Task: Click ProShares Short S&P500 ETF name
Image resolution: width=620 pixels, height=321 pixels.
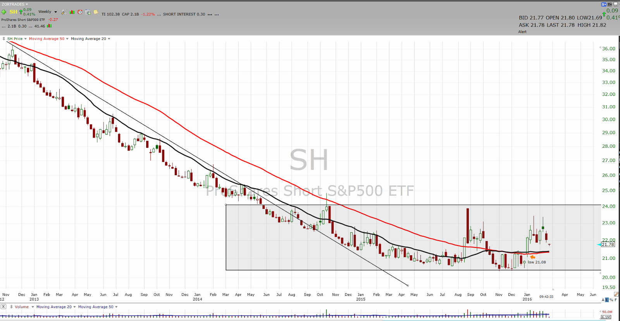Action: (x=23, y=19)
